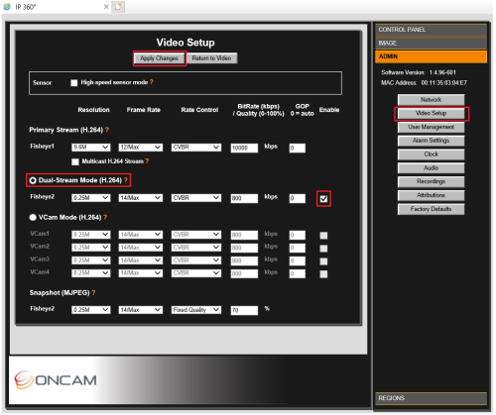Open Audio settings
The height and width of the screenshot is (415, 496).
pos(431,168)
